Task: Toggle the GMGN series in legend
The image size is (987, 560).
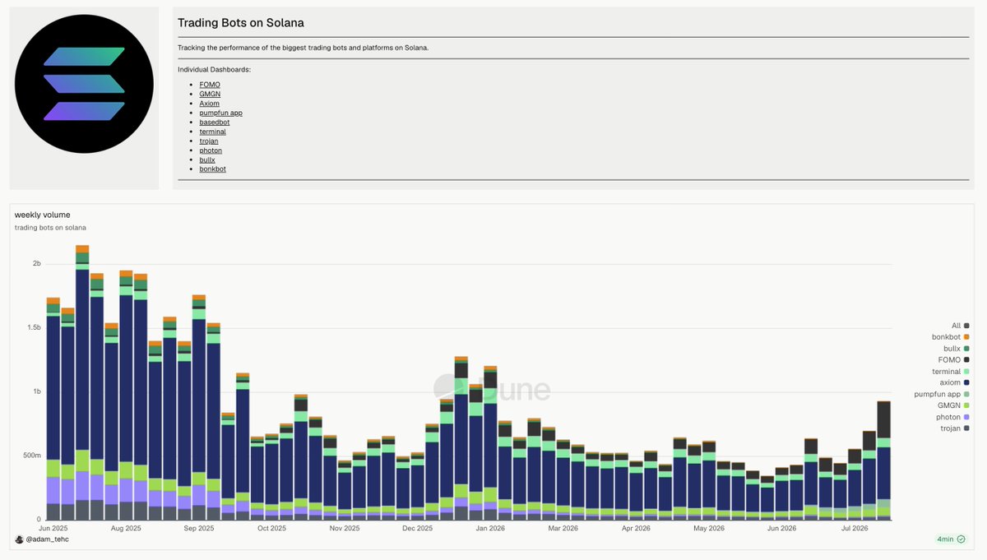Action: (953, 405)
